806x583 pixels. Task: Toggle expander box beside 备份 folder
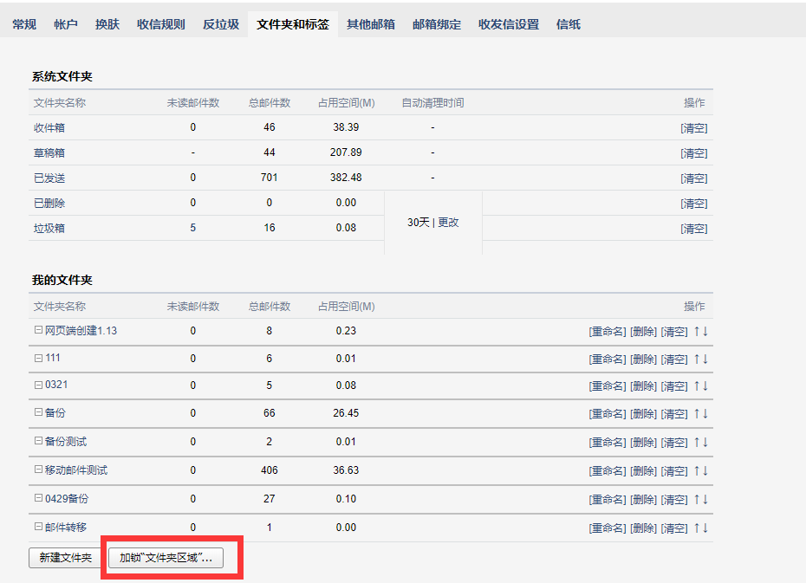click(x=38, y=413)
